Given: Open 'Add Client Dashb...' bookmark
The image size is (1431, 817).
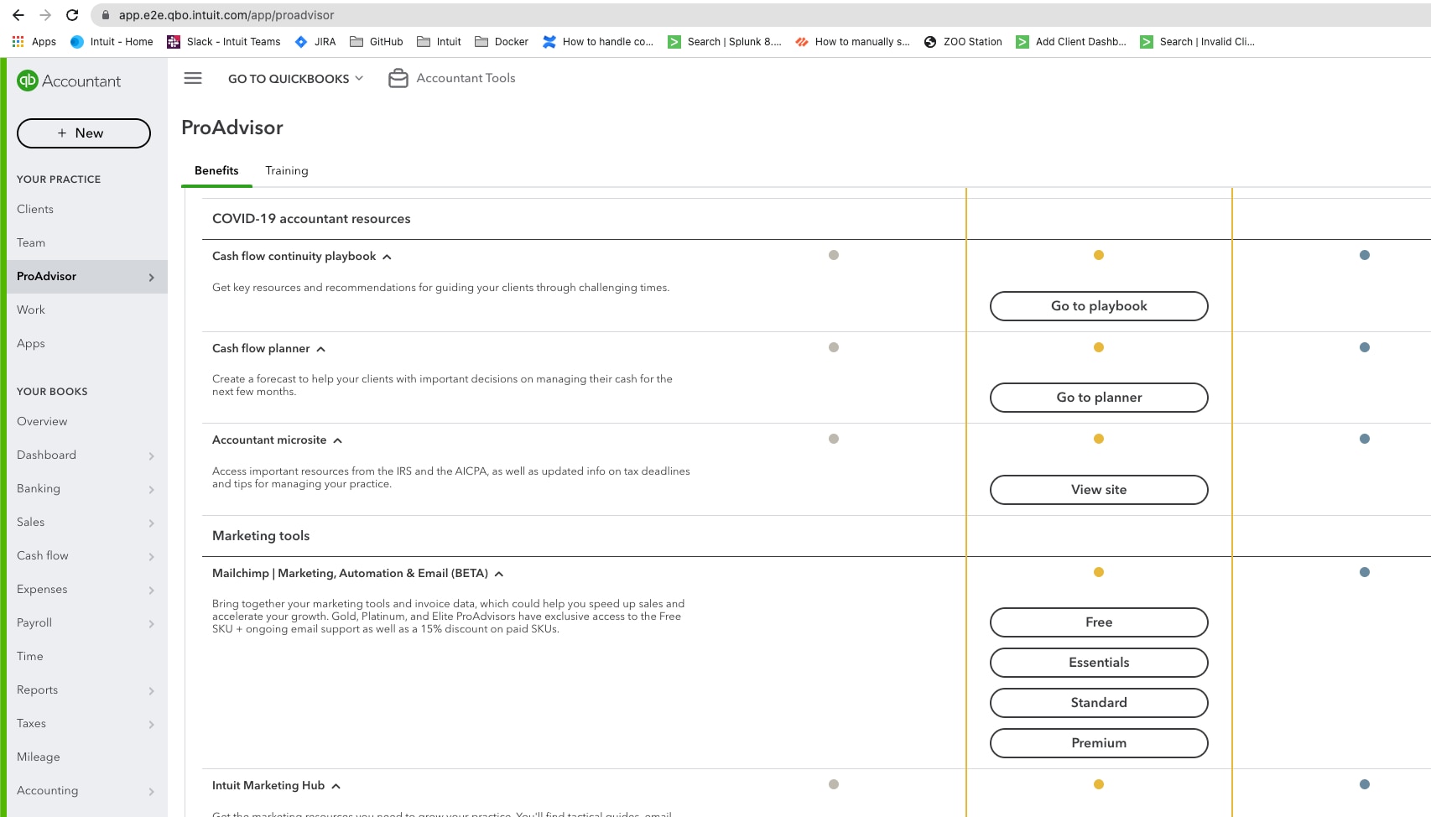Looking at the screenshot, I should tap(1071, 41).
